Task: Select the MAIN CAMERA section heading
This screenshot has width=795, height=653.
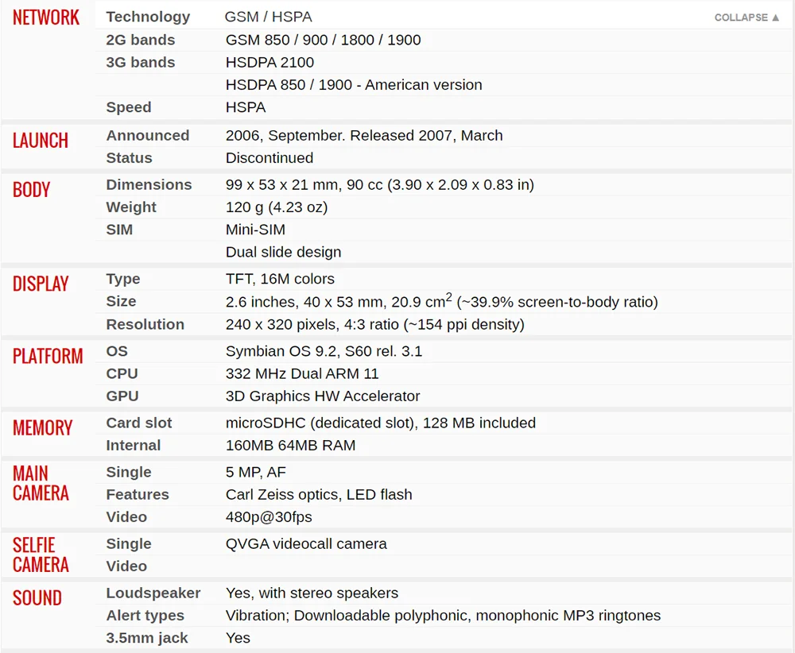Action: (41, 483)
